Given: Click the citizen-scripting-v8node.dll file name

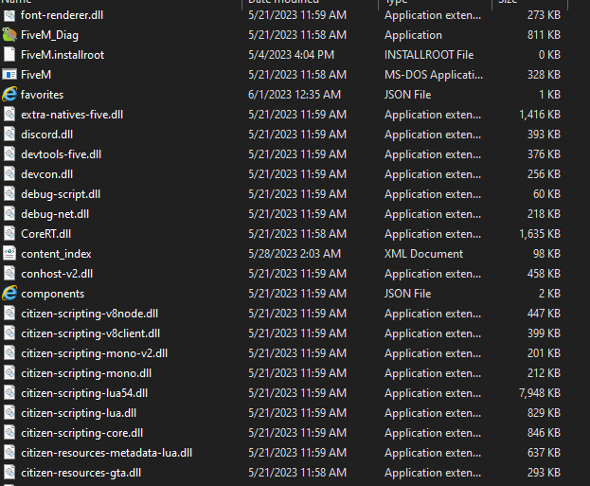Looking at the screenshot, I should click(x=89, y=314).
